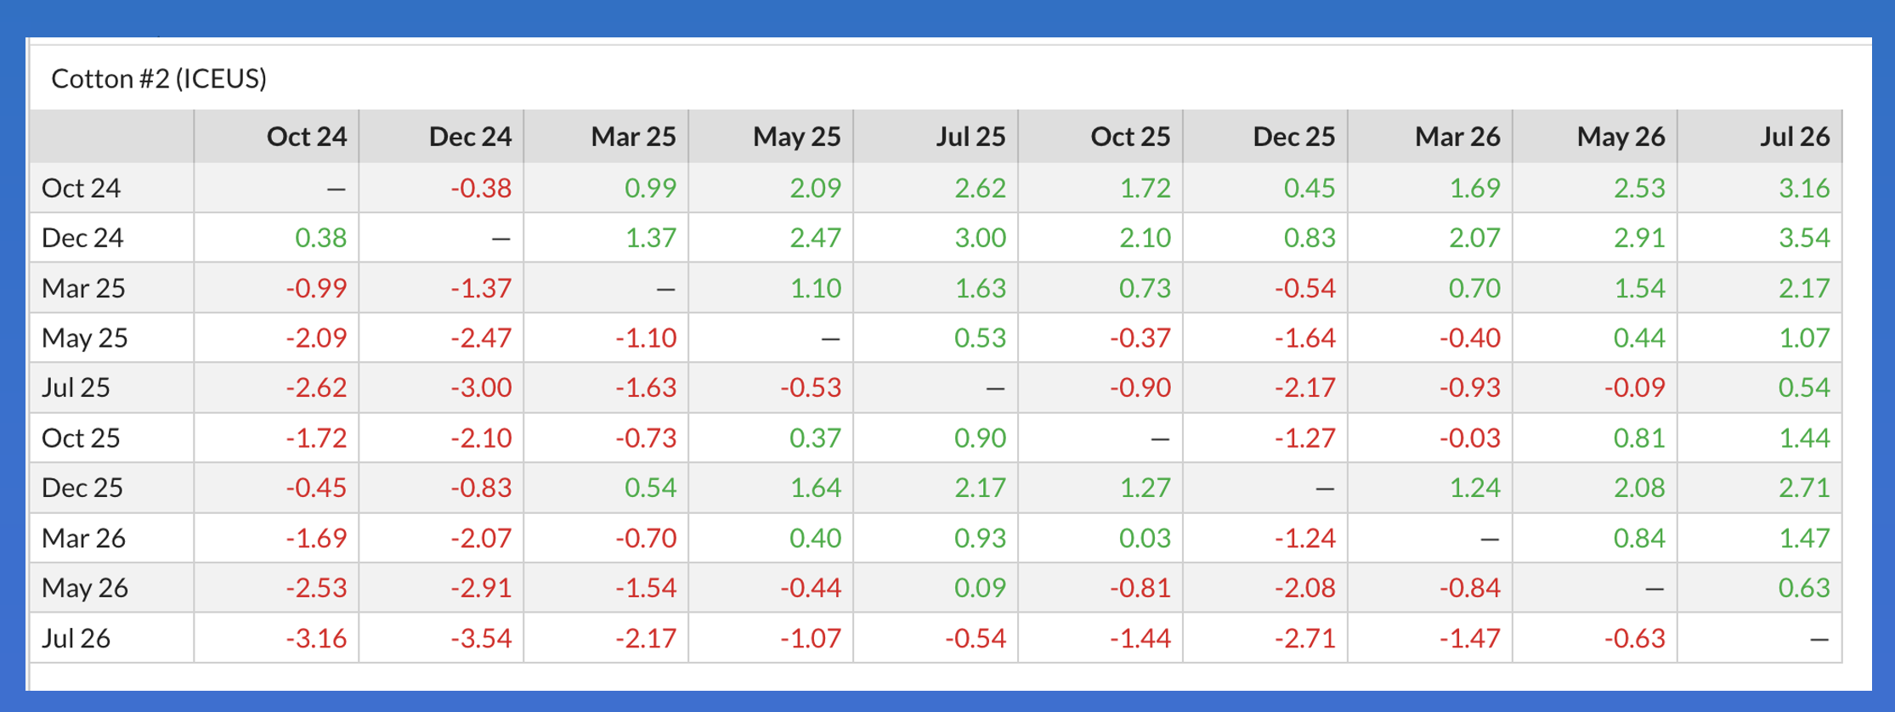
Task: Select the May 26 column header
Action: [1620, 137]
